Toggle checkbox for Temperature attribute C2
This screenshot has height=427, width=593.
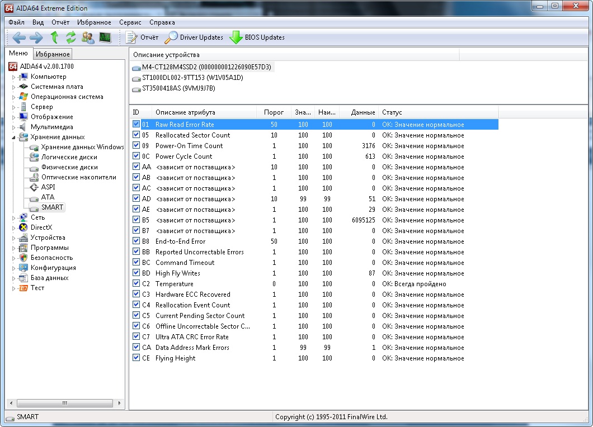137,283
